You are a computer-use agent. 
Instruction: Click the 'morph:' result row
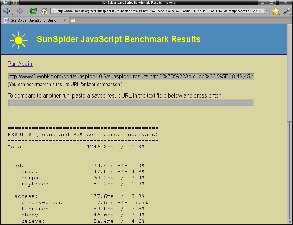click(83, 178)
